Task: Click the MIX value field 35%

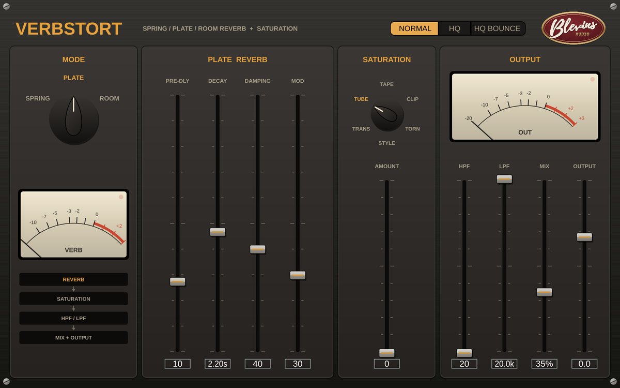Action: click(x=544, y=364)
